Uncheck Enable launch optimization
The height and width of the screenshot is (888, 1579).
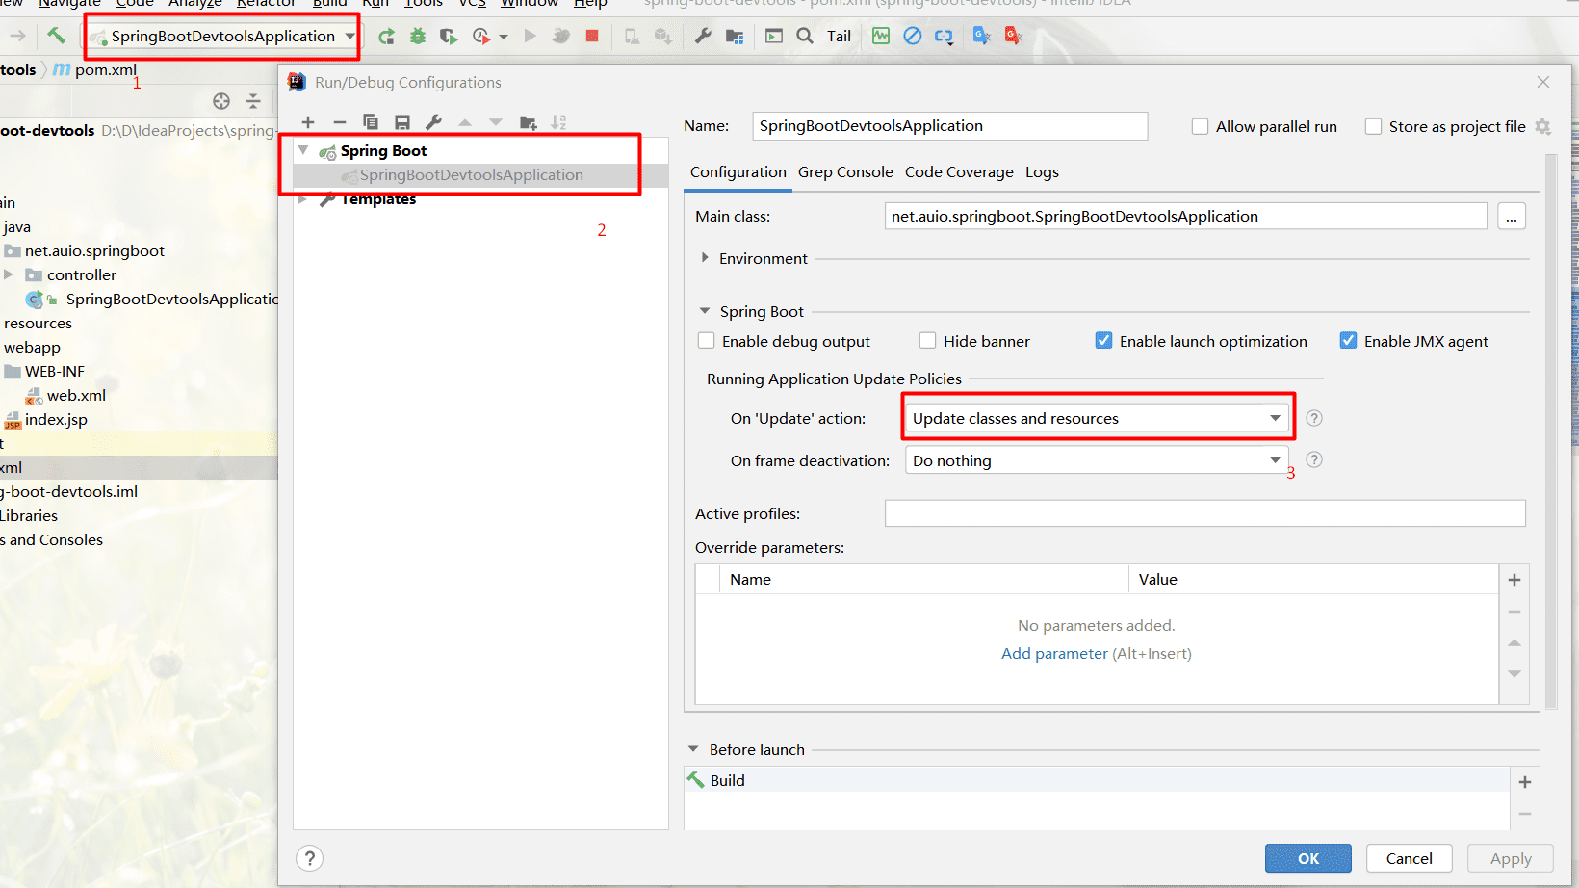[x=1103, y=340]
